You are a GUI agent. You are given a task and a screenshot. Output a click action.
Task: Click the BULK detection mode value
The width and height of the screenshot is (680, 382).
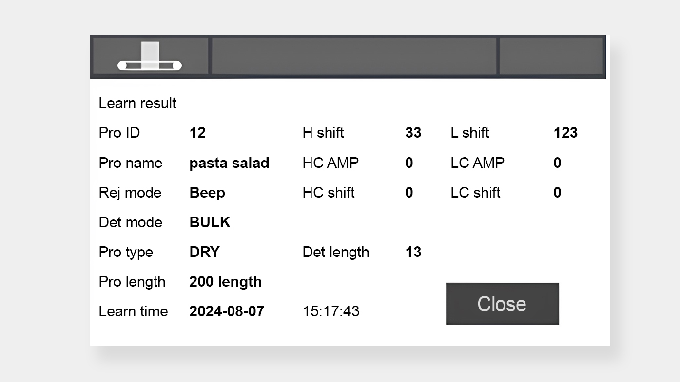[210, 222]
